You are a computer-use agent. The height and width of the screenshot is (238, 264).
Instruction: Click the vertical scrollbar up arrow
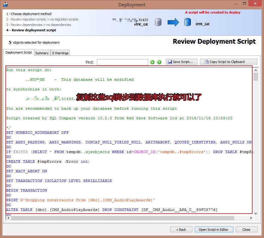click(x=256, y=70)
